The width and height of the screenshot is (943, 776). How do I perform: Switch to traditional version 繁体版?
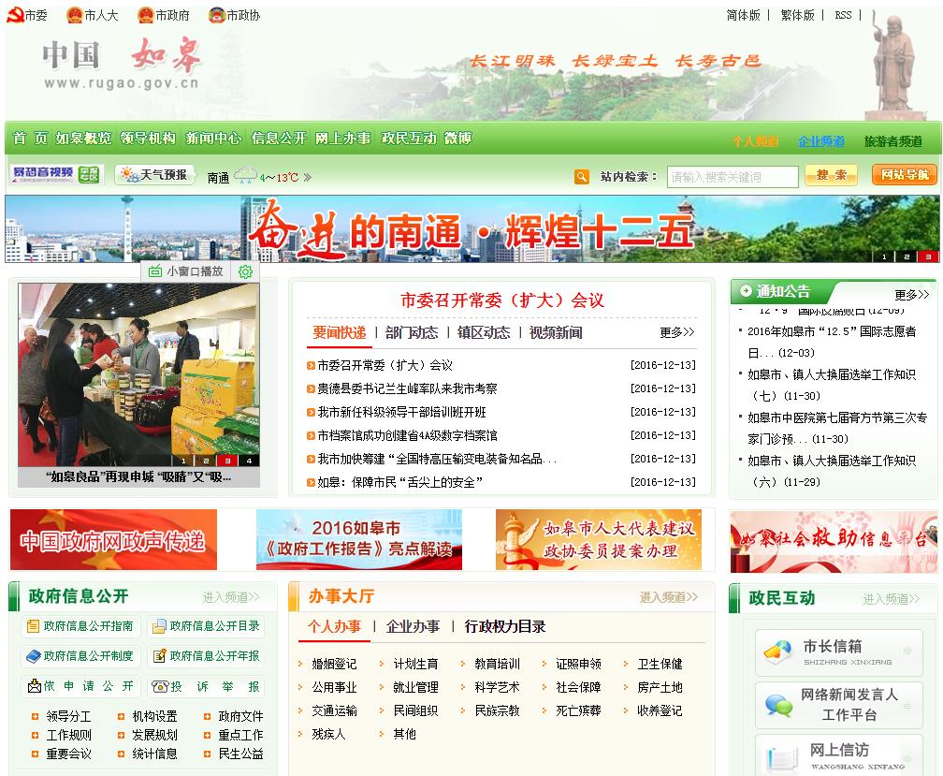pyautogui.click(x=797, y=15)
